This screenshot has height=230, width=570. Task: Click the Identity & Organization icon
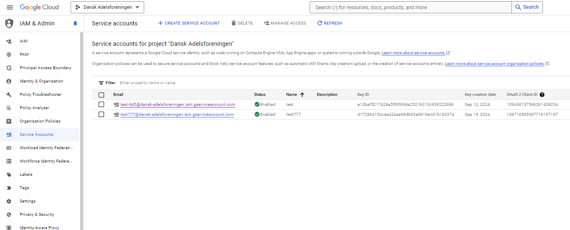[9, 81]
